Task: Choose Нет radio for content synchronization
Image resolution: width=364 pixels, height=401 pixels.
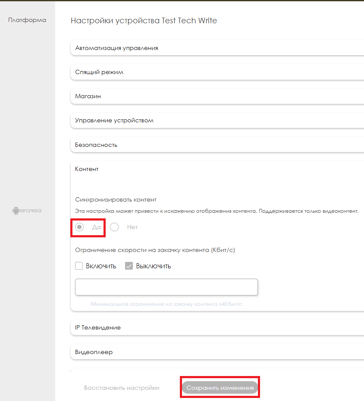Action: point(114,227)
